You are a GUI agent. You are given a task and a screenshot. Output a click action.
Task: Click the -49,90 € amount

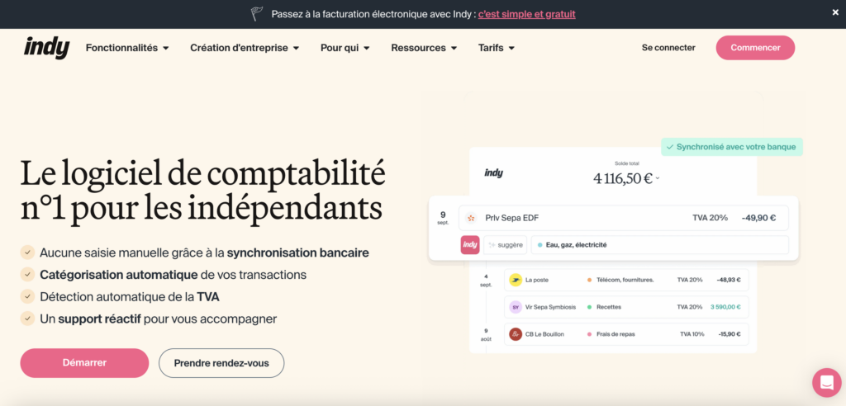point(758,218)
